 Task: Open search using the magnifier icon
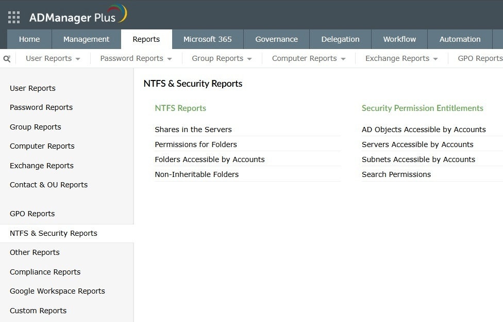(x=6, y=58)
